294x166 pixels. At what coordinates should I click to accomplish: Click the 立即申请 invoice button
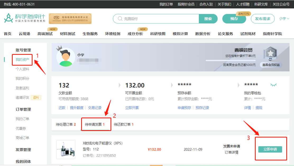click(270, 149)
